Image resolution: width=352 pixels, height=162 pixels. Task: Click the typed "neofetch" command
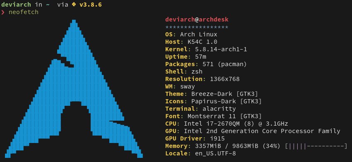(23, 12)
